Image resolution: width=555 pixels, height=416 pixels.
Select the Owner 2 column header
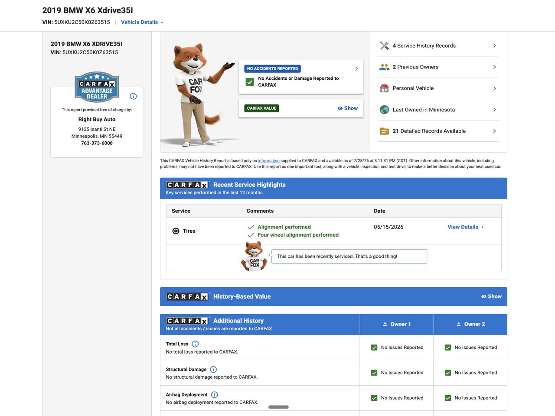point(470,324)
